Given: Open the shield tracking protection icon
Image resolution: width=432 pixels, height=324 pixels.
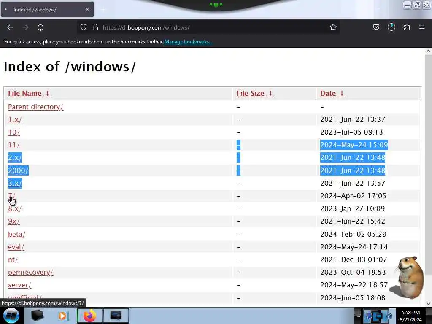Looking at the screenshot, I should click(x=84, y=27).
